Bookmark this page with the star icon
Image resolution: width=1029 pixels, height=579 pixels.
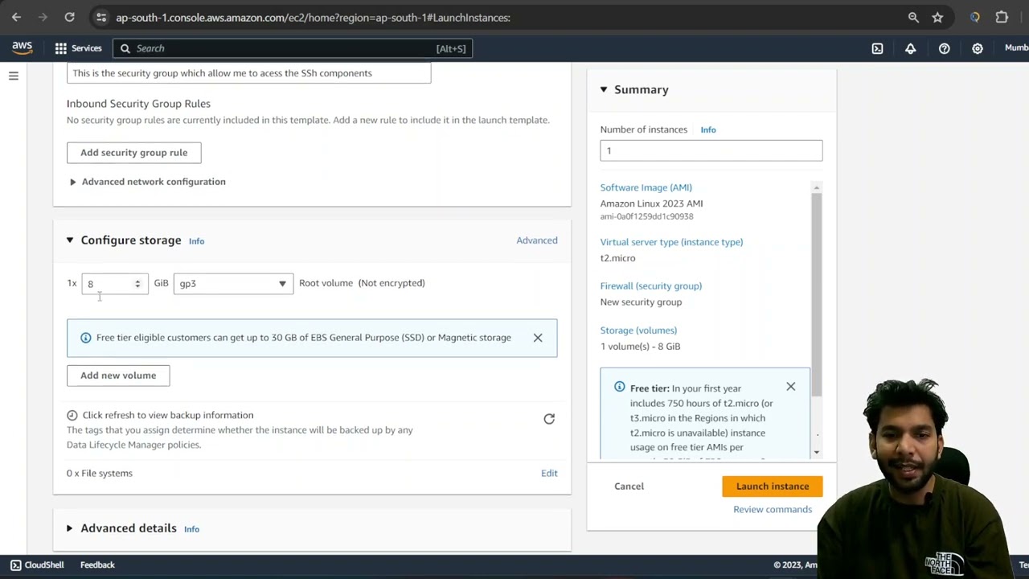pos(937,17)
